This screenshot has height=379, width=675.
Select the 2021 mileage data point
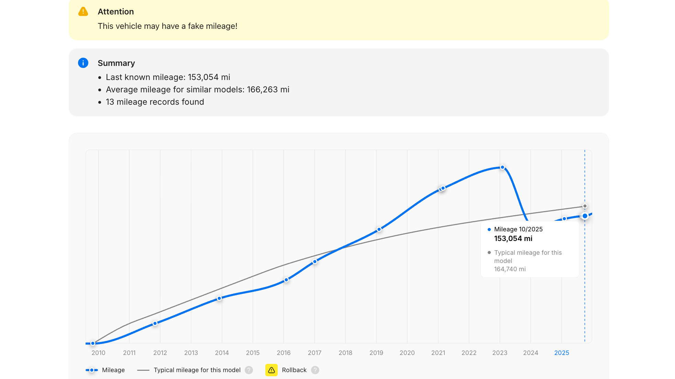pyautogui.click(x=443, y=188)
